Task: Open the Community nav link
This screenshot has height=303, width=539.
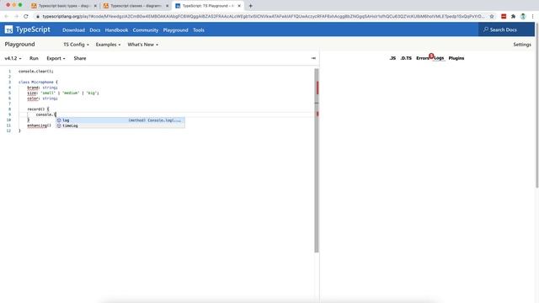Action: (146, 30)
